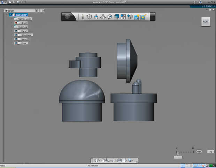Toggle the Eyes:1 visibility eye
Viewport: 216px width, 168px height.
16,43
